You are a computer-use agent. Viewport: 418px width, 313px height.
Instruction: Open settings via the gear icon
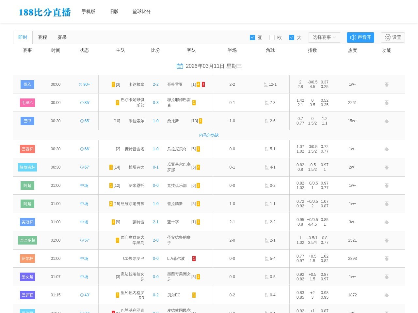[393, 37]
